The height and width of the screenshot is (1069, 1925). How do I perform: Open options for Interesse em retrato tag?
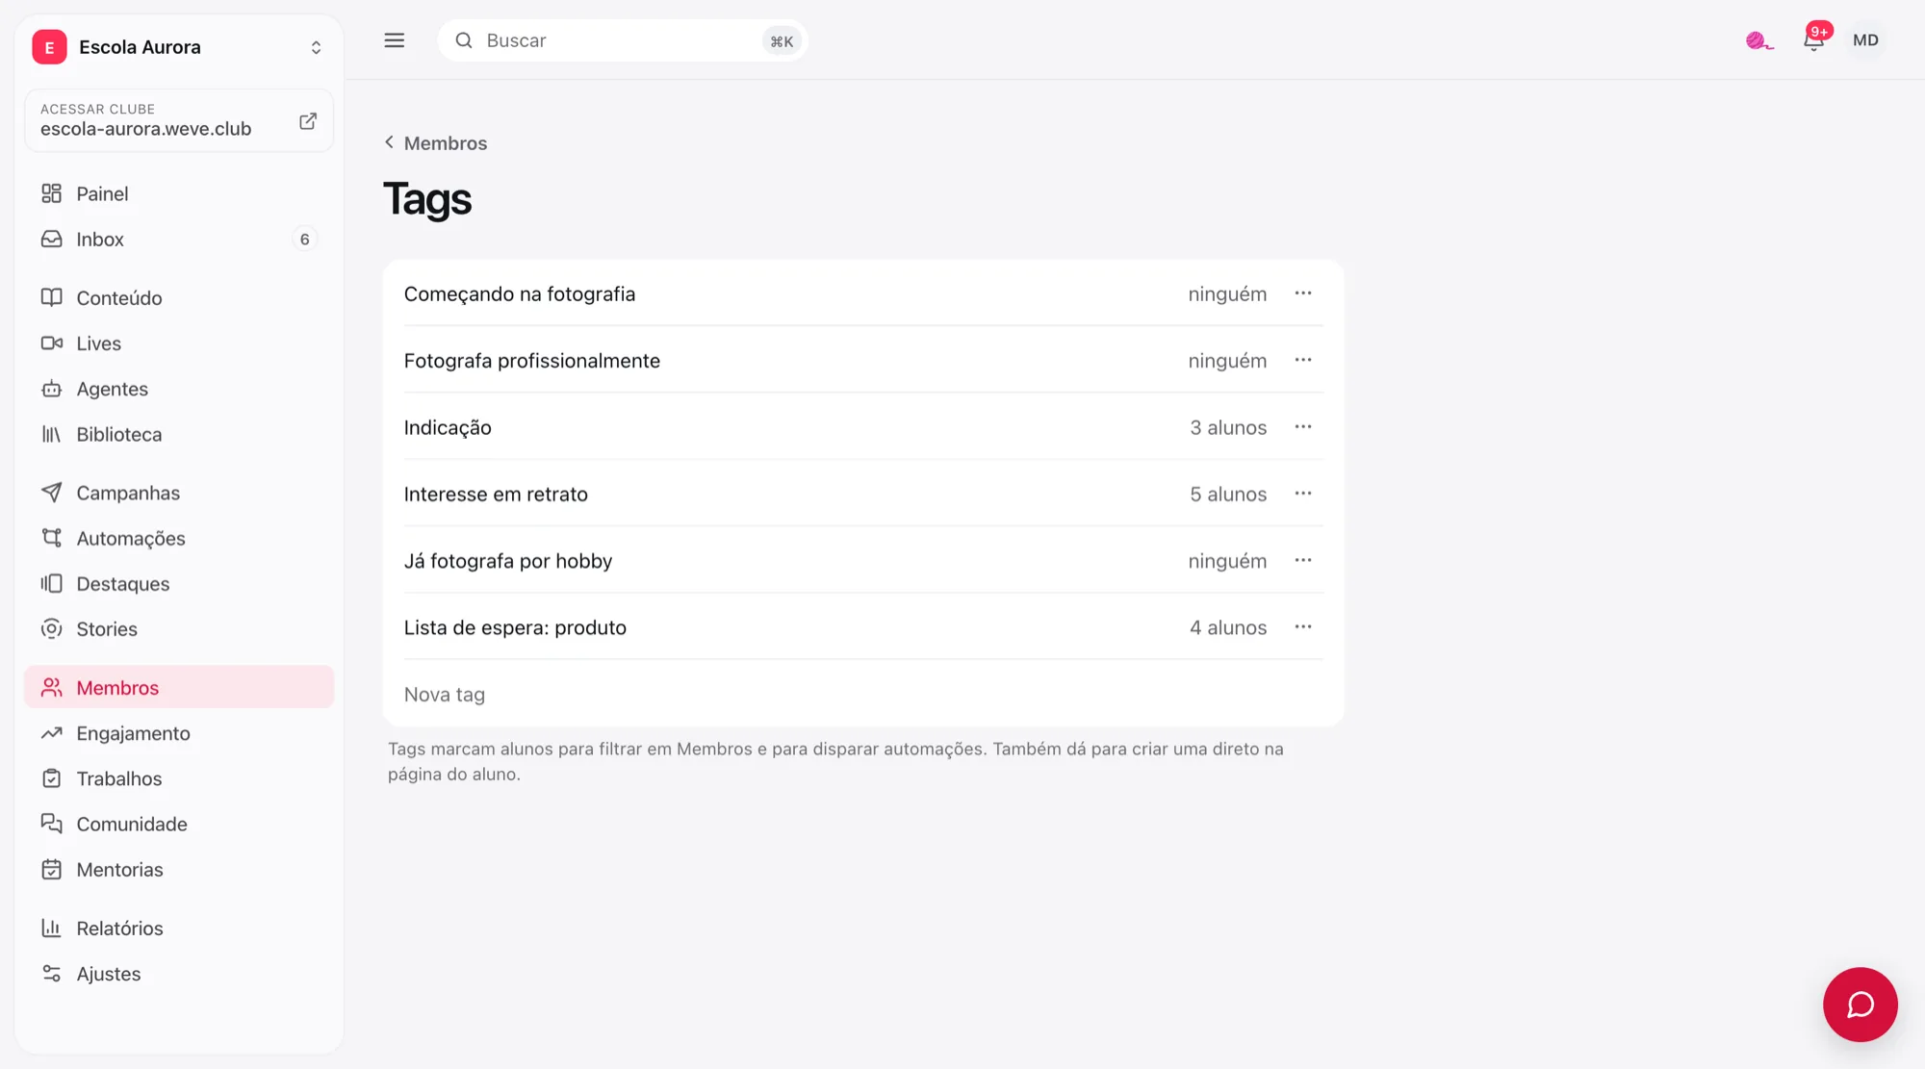[1303, 494]
